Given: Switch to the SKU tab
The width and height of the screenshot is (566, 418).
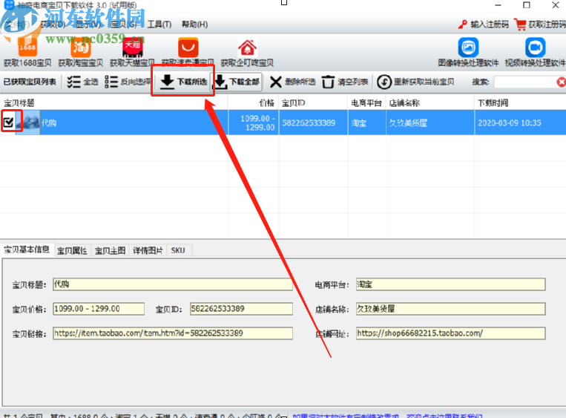Looking at the screenshot, I should click(178, 250).
